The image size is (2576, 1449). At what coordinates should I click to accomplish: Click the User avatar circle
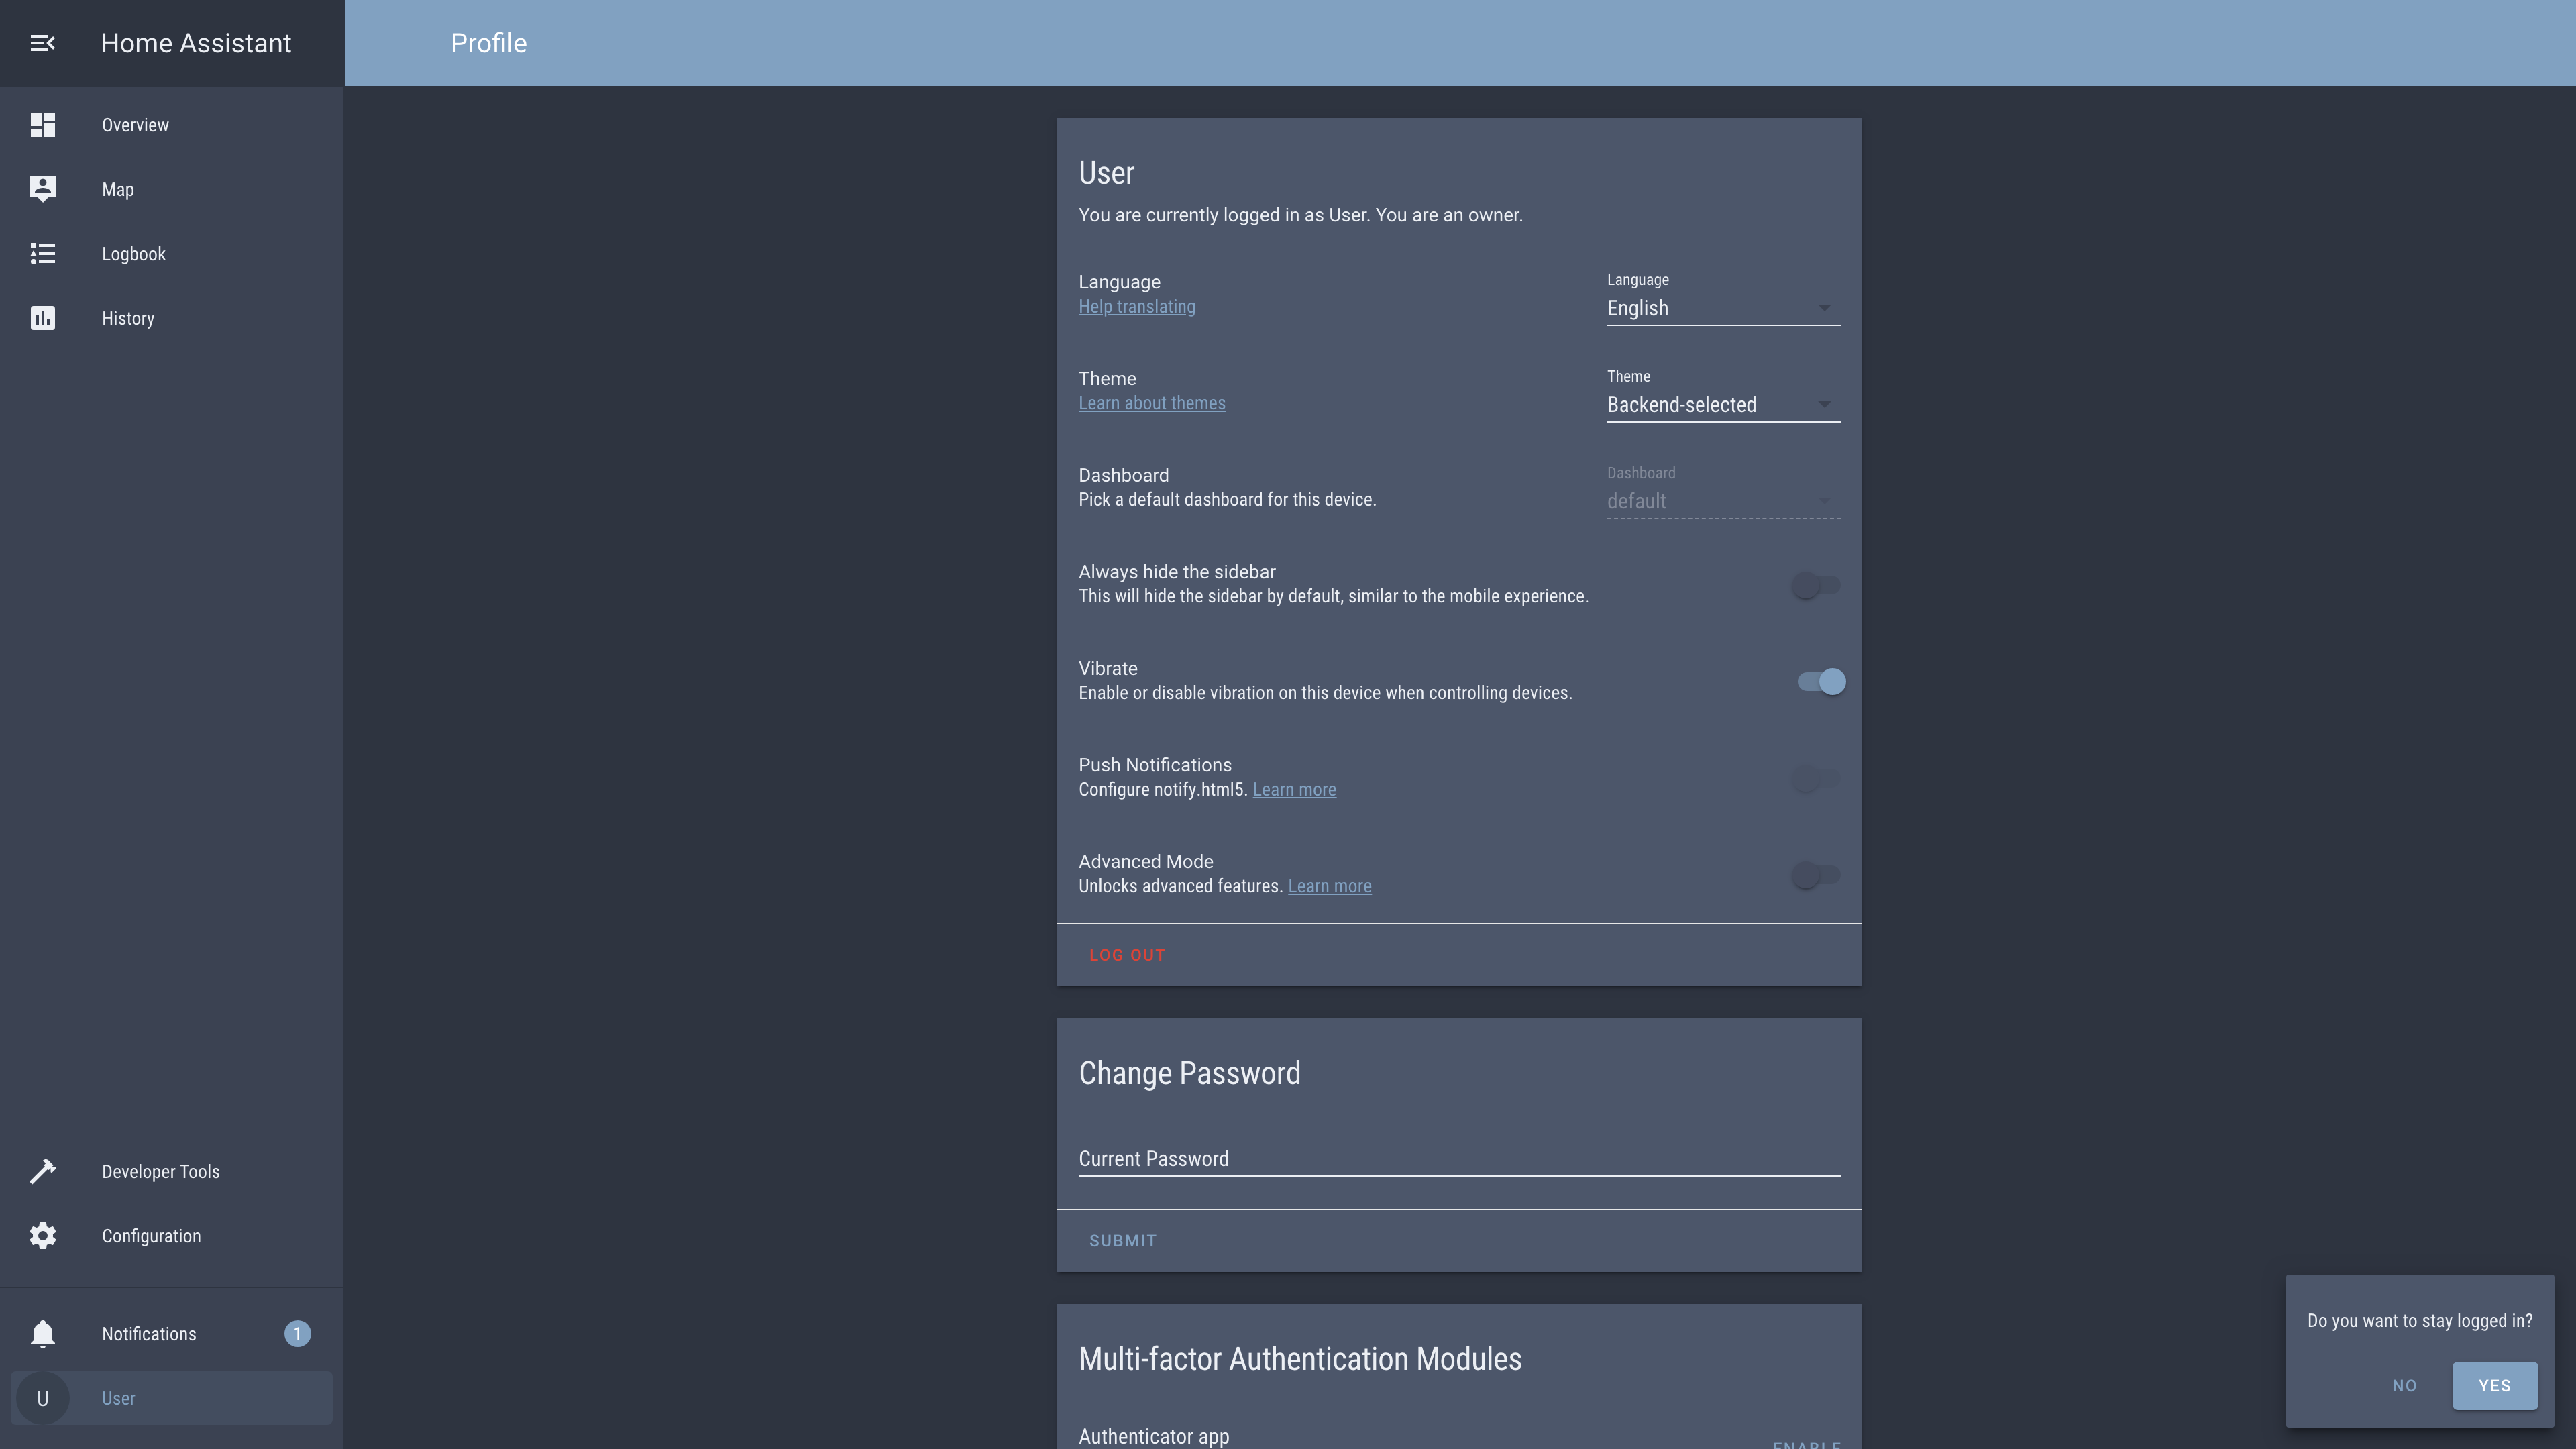pyautogui.click(x=42, y=1398)
